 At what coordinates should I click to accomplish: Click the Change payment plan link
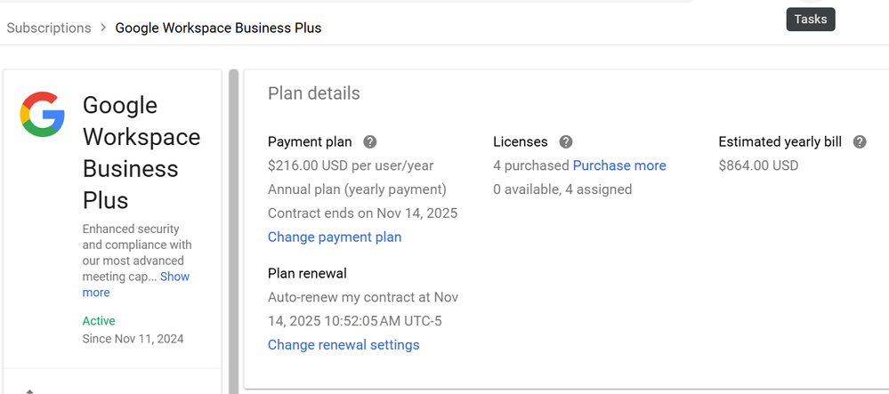(x=335, y=237)
